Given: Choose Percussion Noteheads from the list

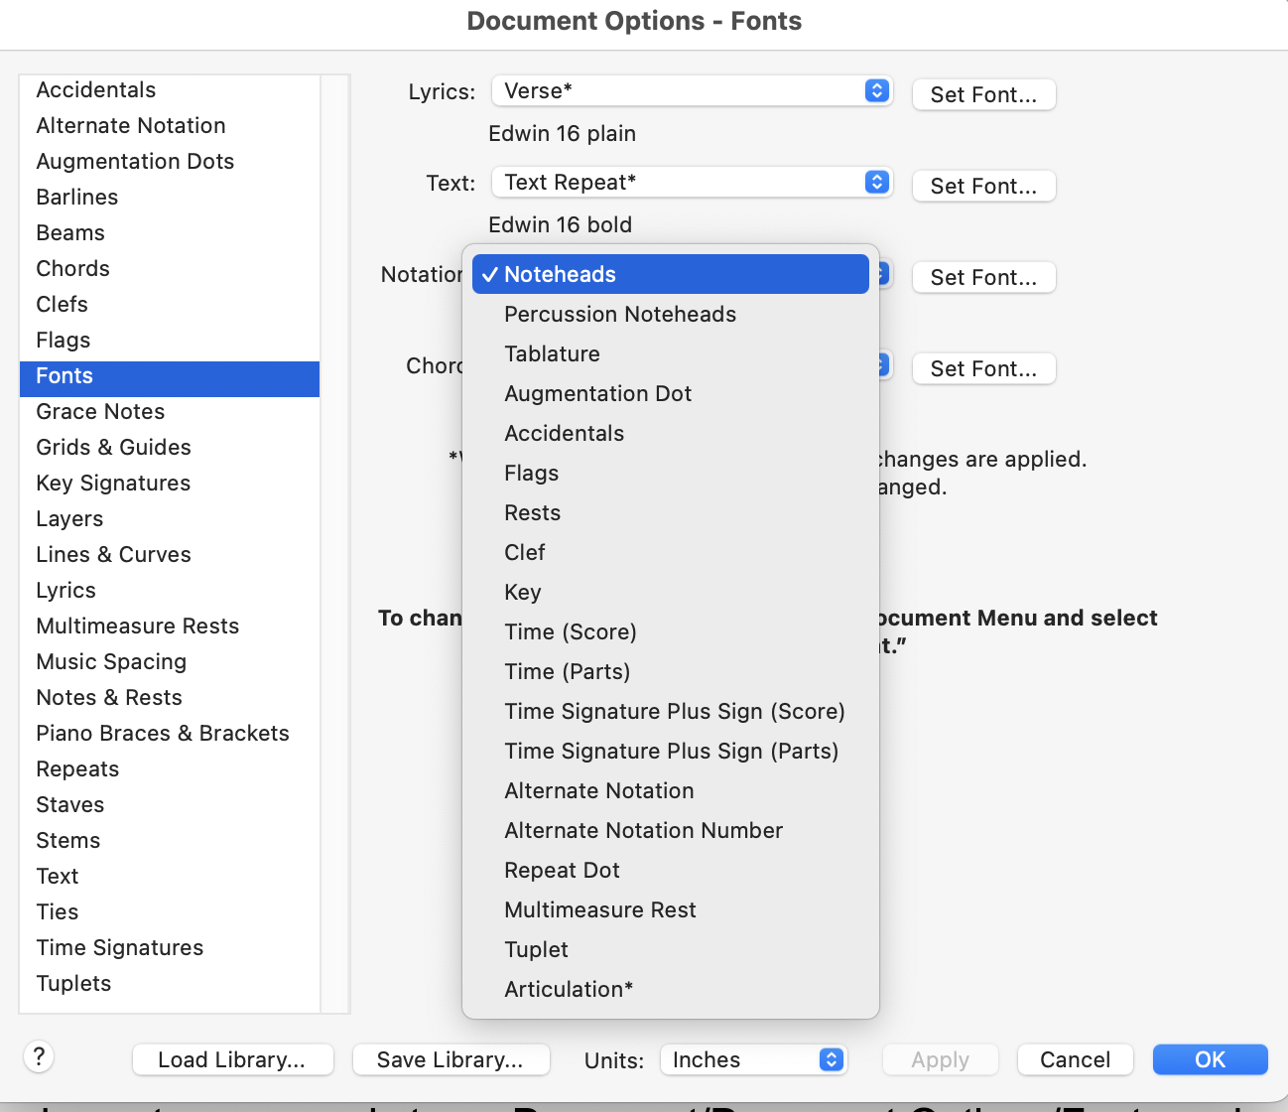Looking at the screenshot, I should [x=620, y=315].
